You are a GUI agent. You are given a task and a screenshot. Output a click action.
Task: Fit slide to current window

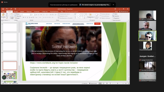point(129,84)
